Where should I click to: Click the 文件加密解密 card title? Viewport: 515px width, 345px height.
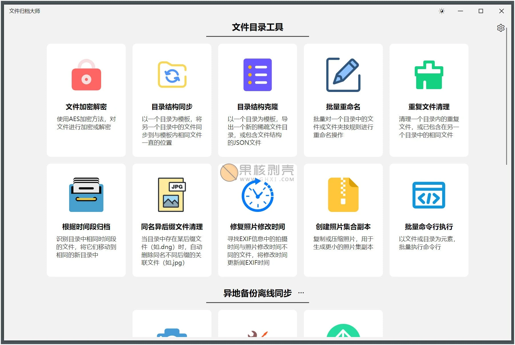86,107
